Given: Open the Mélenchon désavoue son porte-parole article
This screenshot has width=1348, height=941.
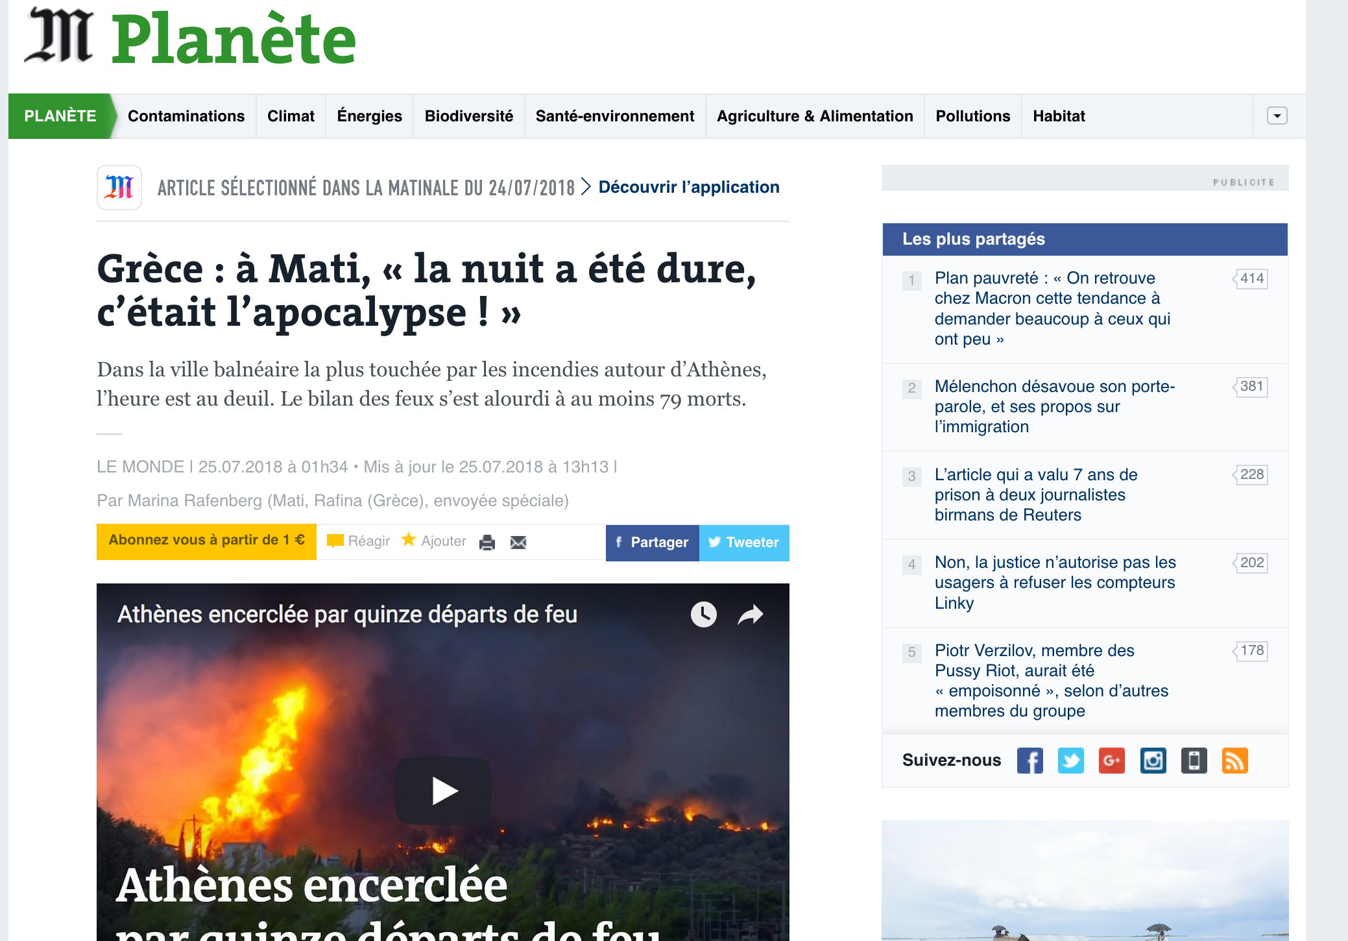Looking at the screenshot, I should point(1055,406).
